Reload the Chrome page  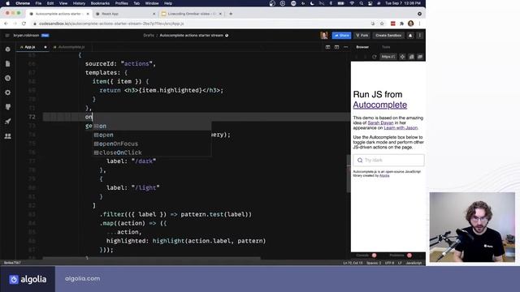click(x=24, y=24)
